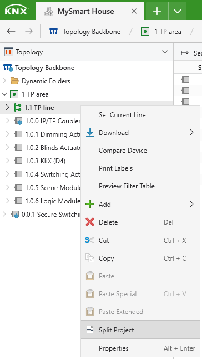202x359 pixels.
Task: Click the Cut scissors icon
Action: tap(90, 240)
